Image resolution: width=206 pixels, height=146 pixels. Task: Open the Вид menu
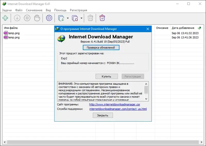click(x=48, y=10)
